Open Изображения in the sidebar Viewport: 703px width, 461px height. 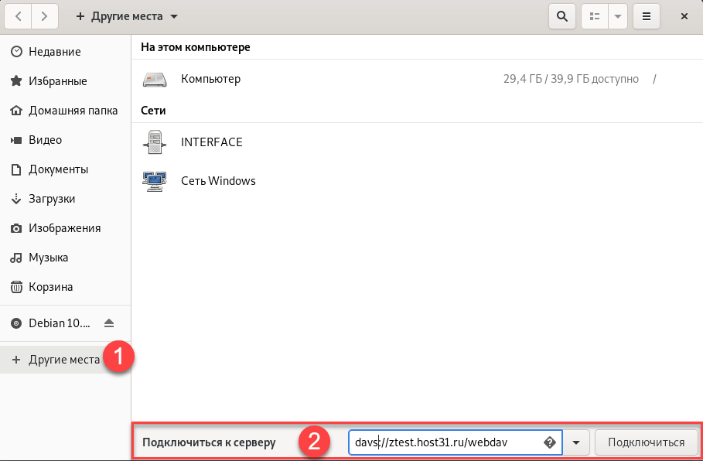click(x=66, y=228)
